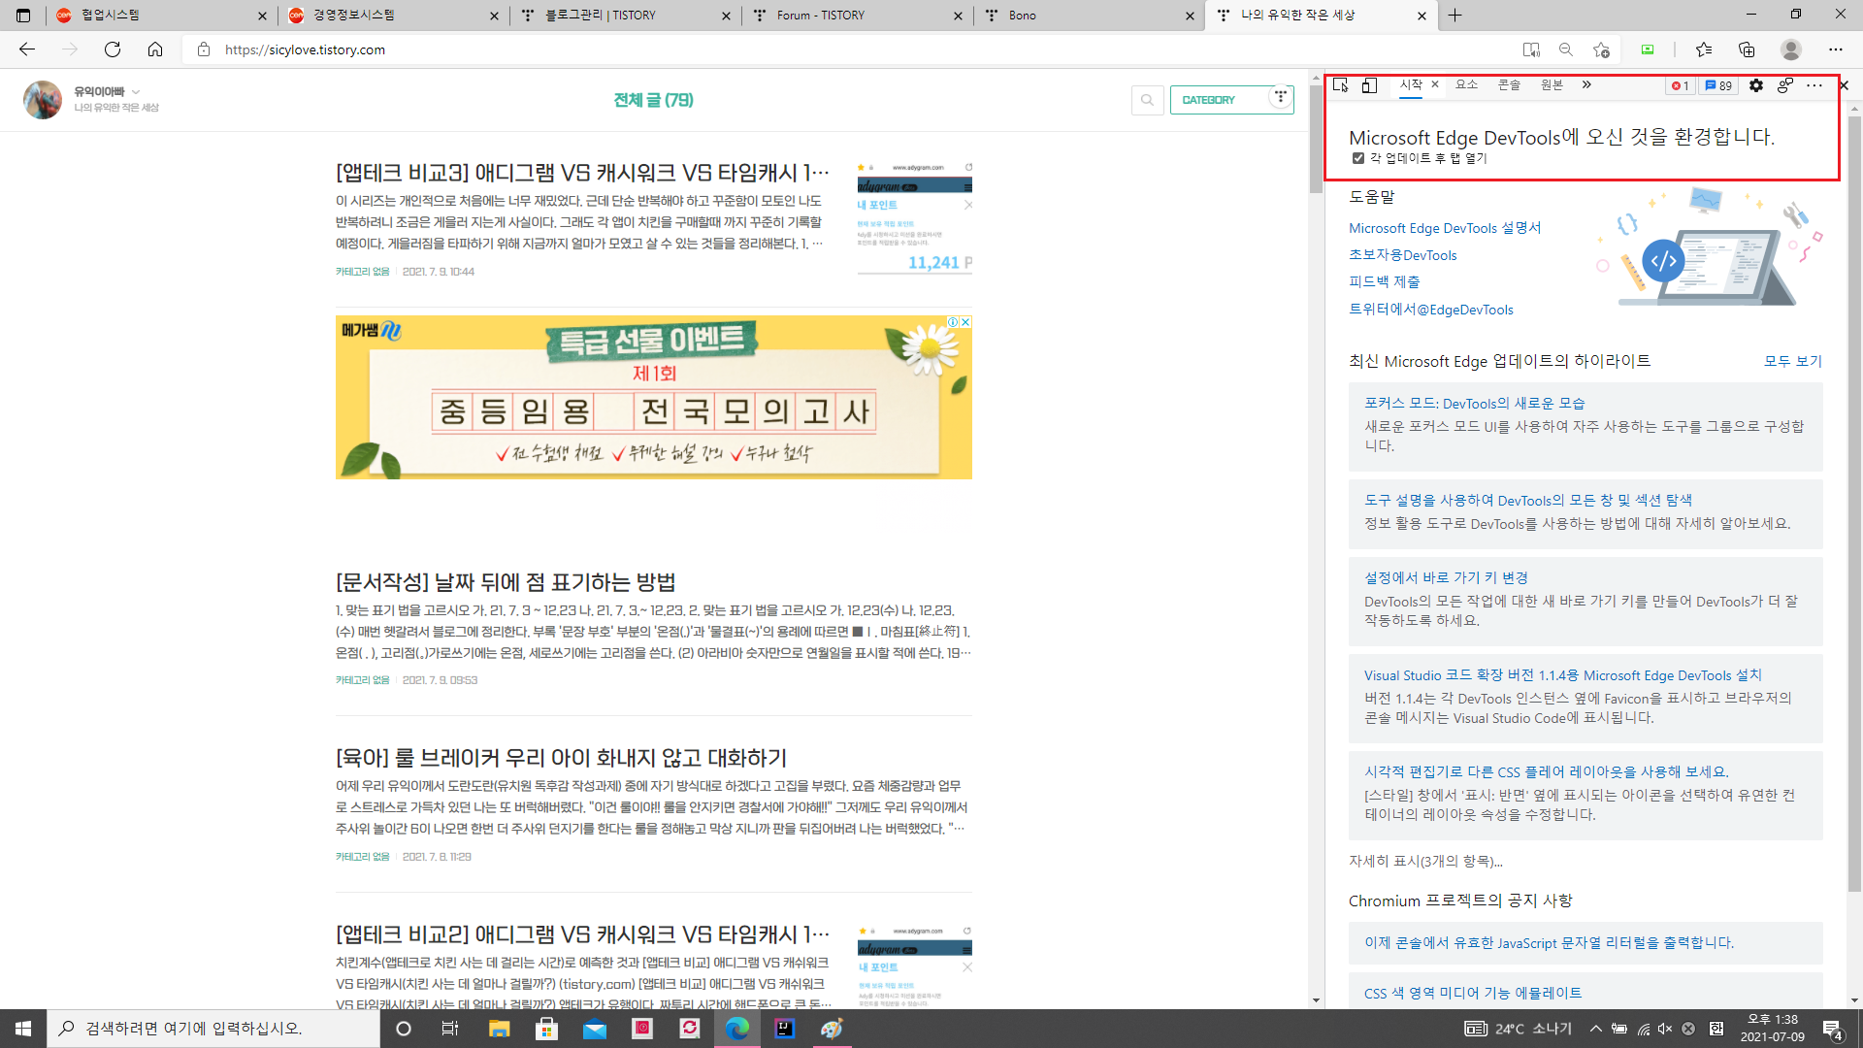Open DevTools customize three-dot menu

1814,85
